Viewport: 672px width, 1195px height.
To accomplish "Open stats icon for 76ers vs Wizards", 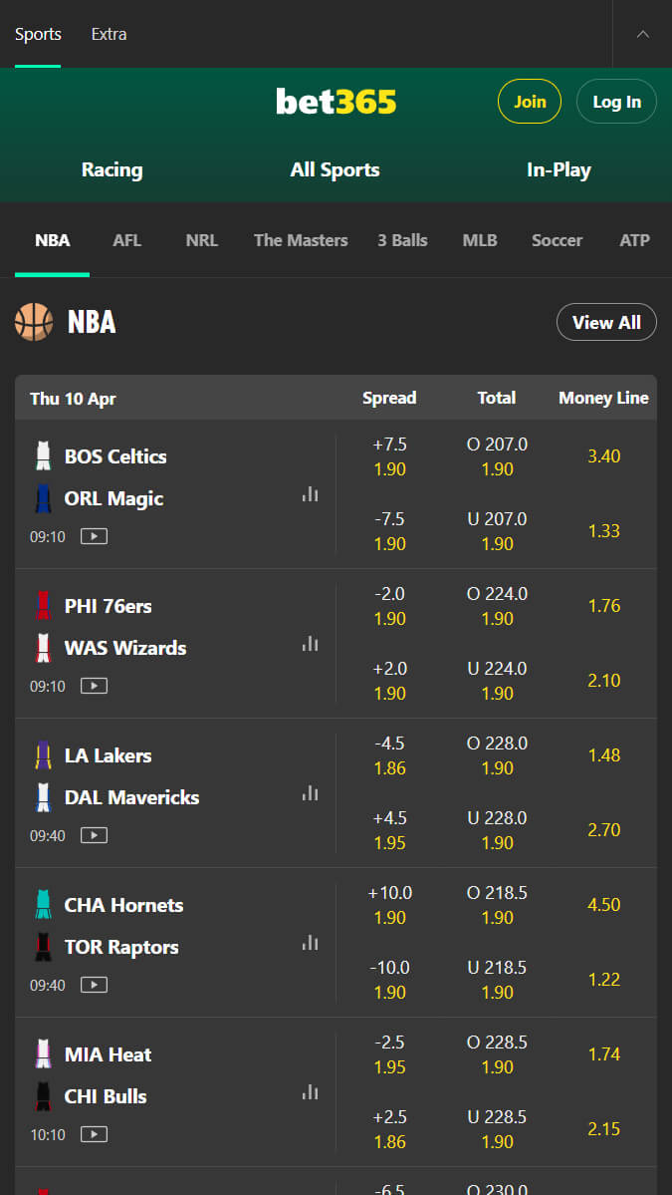I will pos(310,644).
